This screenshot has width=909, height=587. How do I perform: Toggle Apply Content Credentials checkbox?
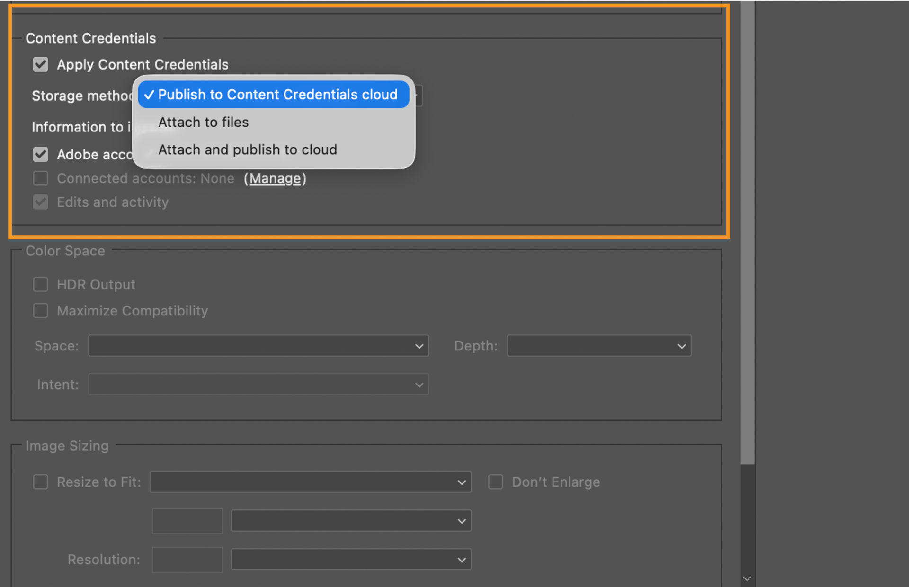pos(41,64)
